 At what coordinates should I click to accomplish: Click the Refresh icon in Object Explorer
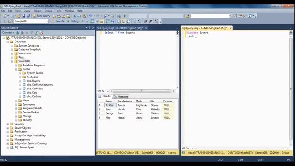point(36,33)
